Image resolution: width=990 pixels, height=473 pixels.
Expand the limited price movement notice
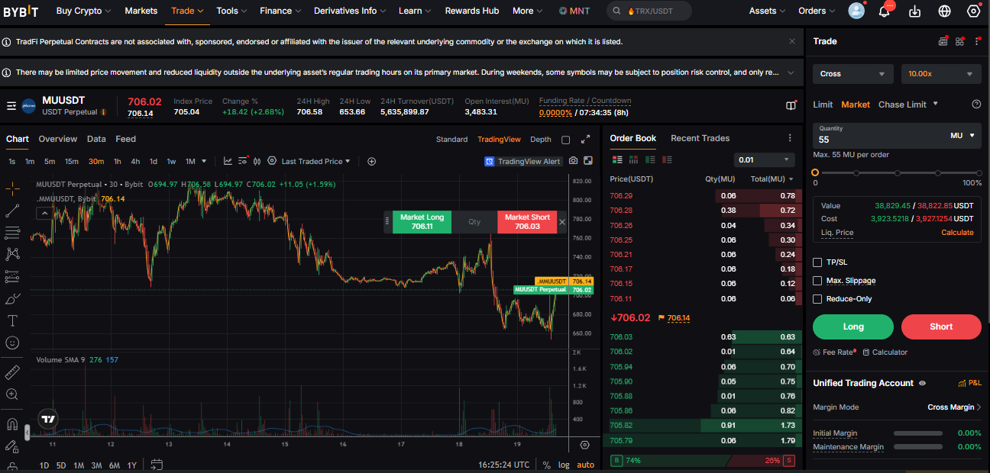[x=792, y=72]
